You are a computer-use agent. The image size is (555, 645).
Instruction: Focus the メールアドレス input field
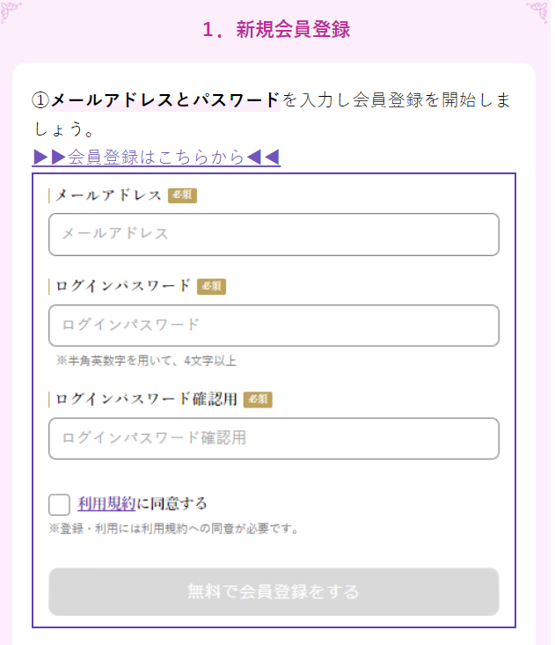[274, 234]
